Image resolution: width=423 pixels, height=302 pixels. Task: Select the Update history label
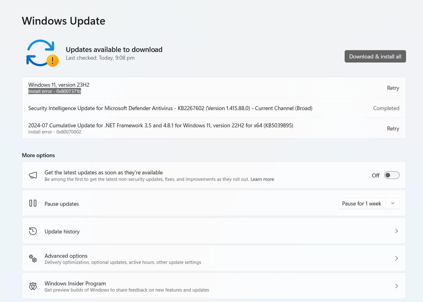[x=62, y=232]
